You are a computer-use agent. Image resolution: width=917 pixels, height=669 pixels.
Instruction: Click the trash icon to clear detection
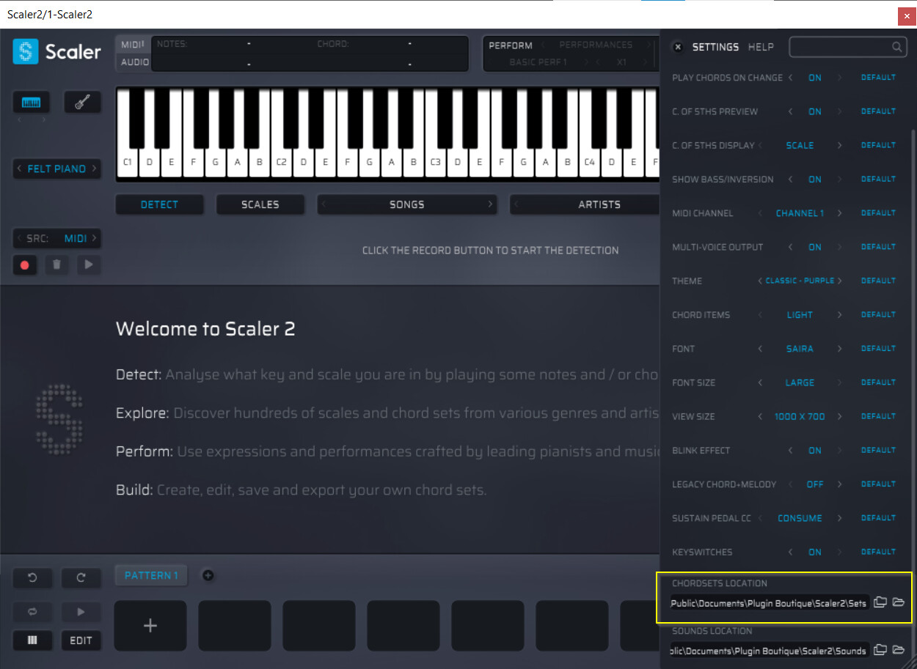56,265
